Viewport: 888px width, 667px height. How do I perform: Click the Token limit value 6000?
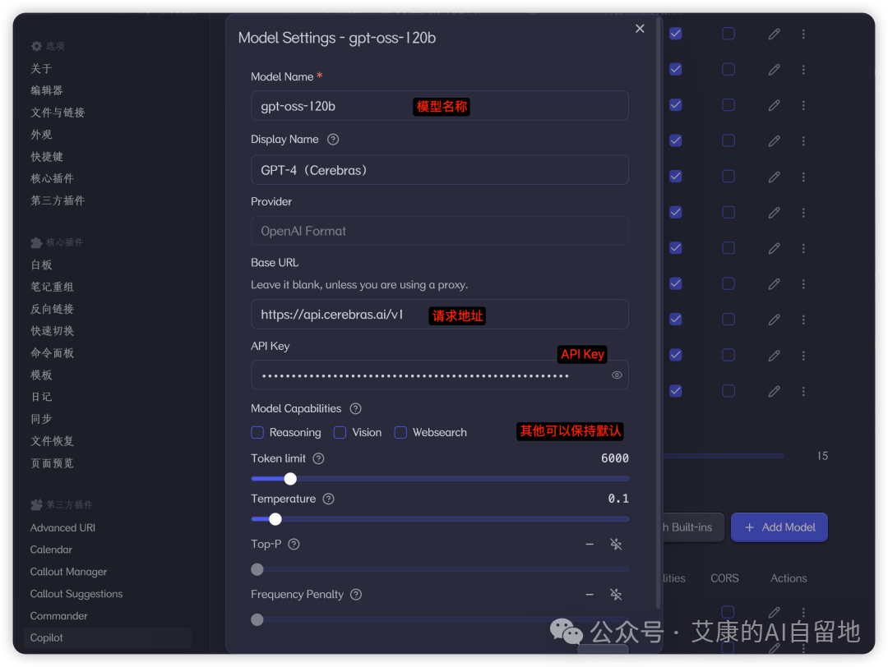614,458
